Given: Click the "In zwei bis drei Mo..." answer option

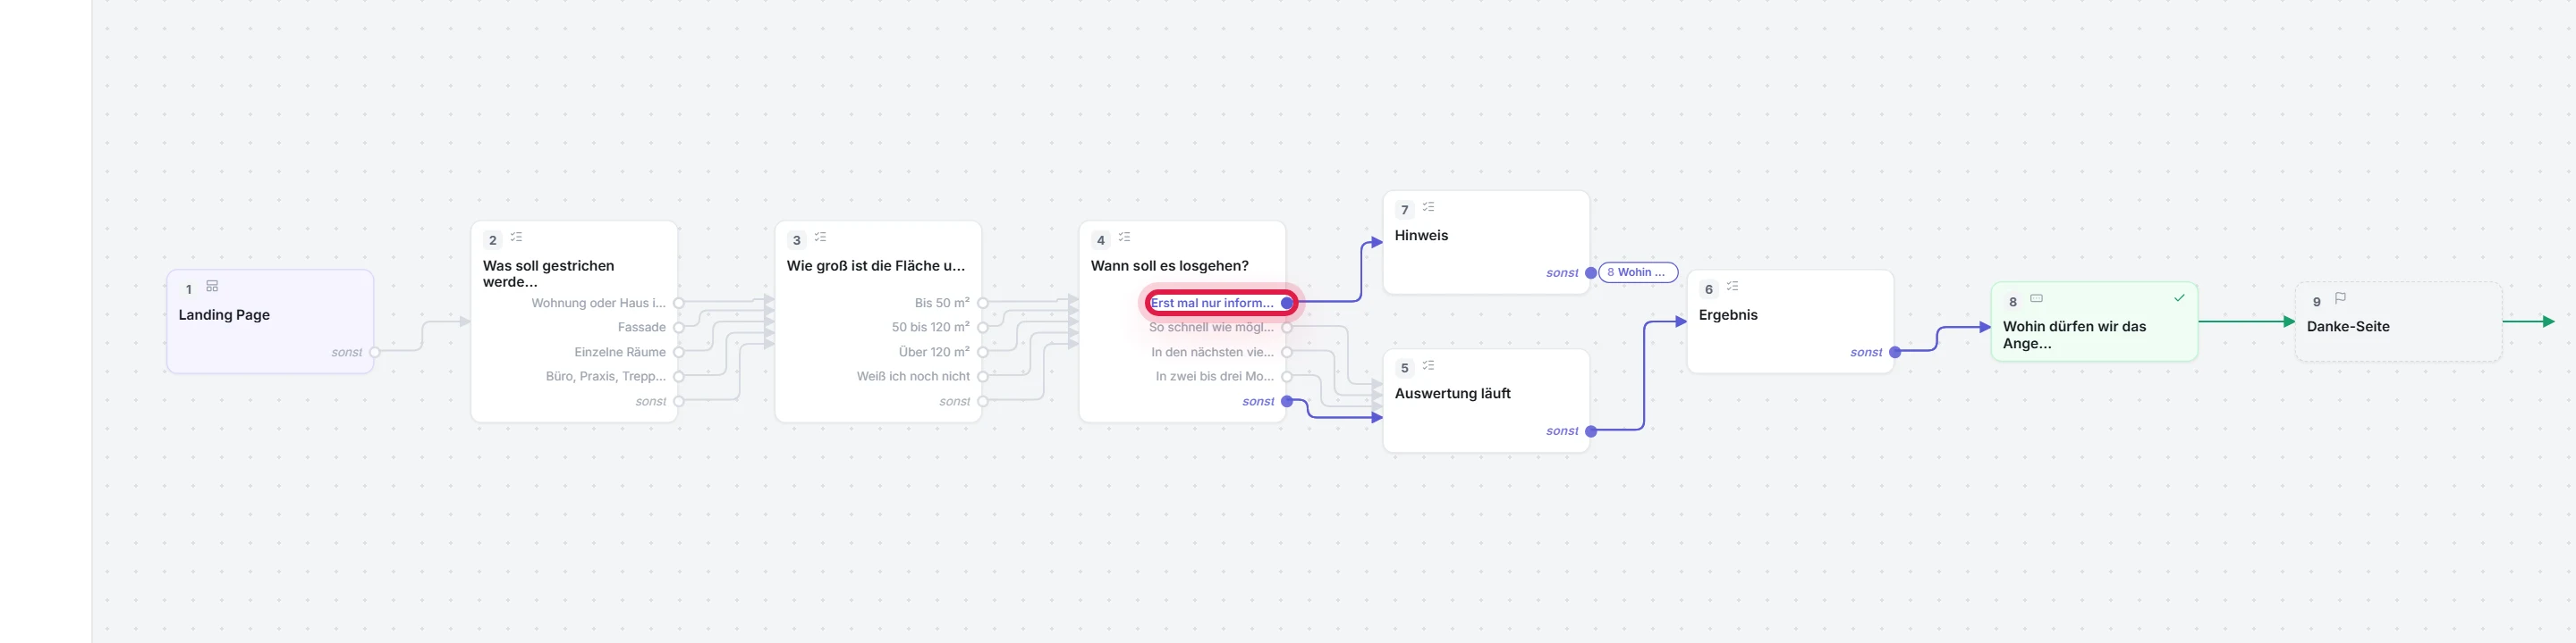Looking at the screenshot, I should [1215, 376].
